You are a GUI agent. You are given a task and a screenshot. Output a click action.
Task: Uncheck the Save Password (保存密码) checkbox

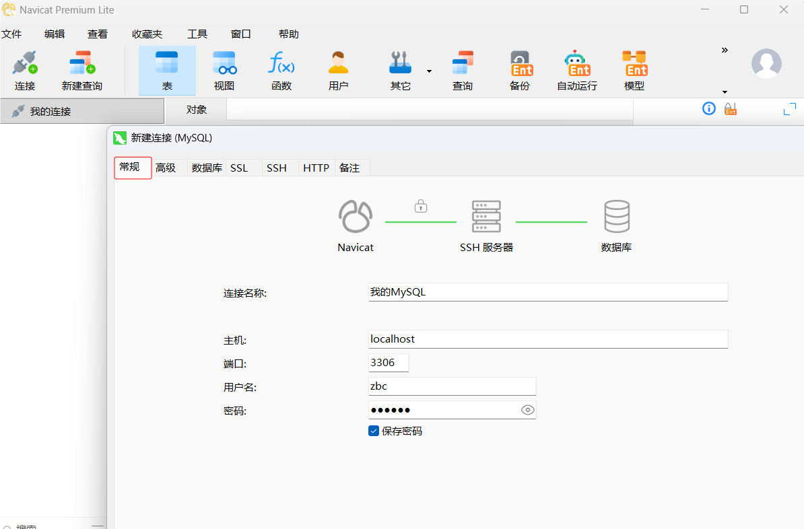click(x=374, y=431)
